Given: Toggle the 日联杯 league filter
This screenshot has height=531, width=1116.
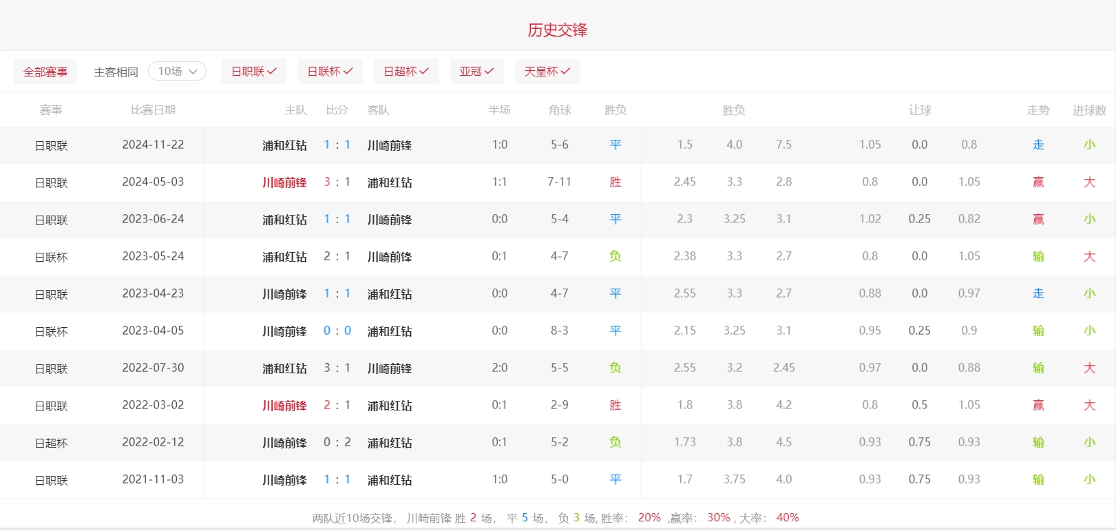Looking at the screenshot, I should 330,72.
